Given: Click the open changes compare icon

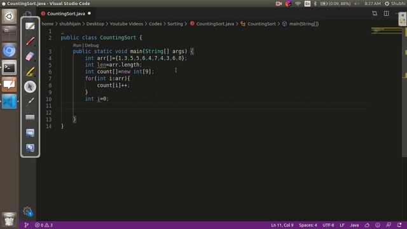Looking at the screenshot, I should pos(375,13).
